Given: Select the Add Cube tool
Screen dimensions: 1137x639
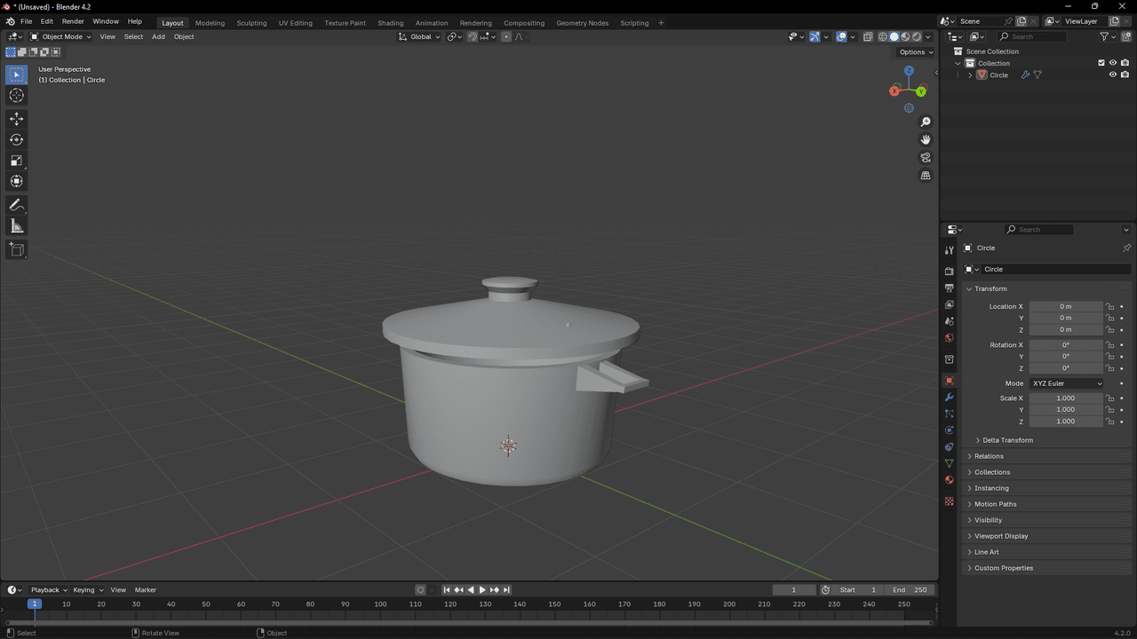Looking at the screenshot, I should coord(16,249).
